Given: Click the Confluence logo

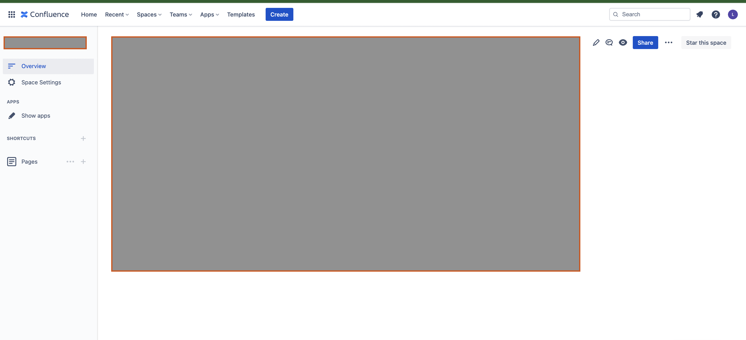Looking at the screenshot, I should point(45,14).
